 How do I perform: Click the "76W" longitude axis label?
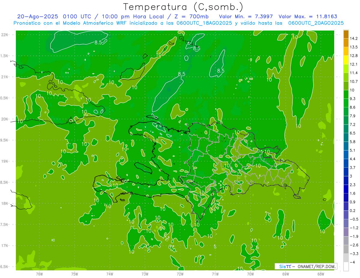coord(39,274)
